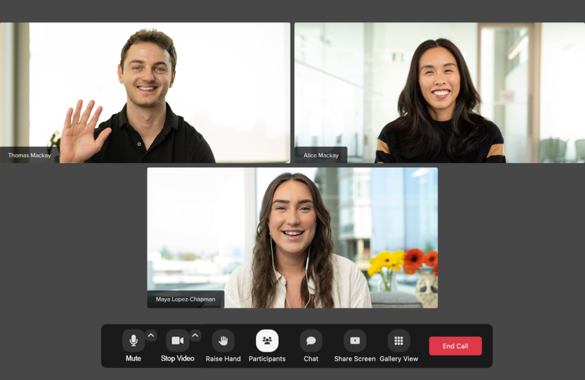Click the "Gallery View" text label
The height and width of the screenshot is (380, 585).
point(398,359)
